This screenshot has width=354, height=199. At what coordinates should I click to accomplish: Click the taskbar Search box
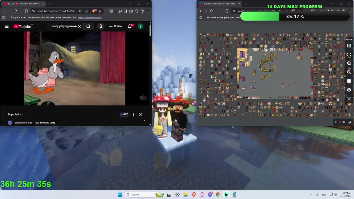[145, 195]
